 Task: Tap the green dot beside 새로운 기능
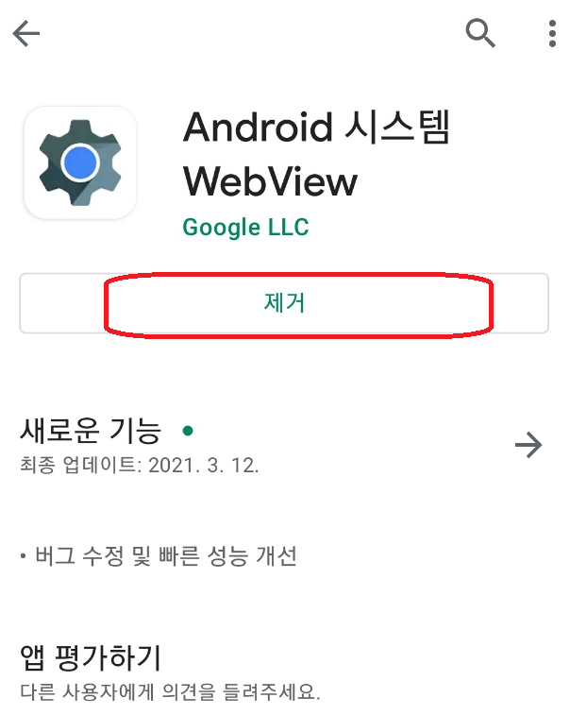tap(187, 430)
